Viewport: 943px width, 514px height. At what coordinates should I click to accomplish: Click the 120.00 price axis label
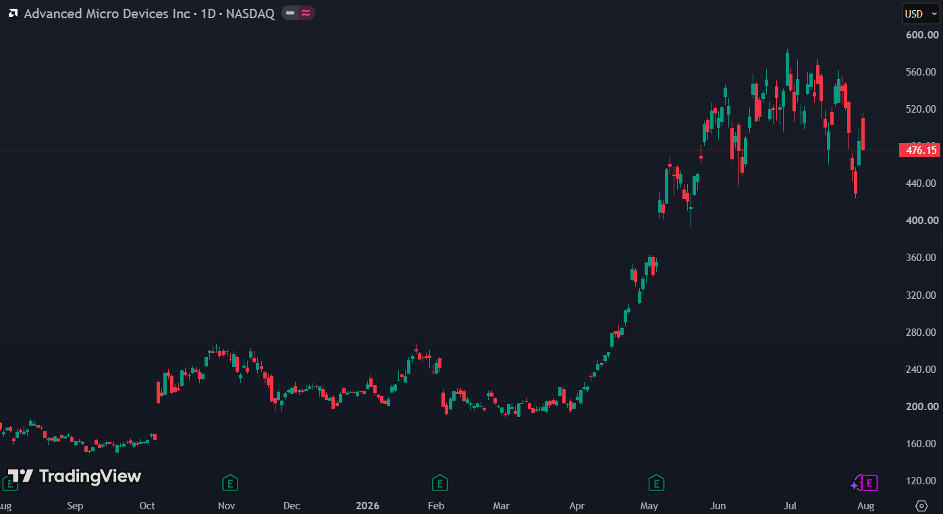click(x=922, y=480)
